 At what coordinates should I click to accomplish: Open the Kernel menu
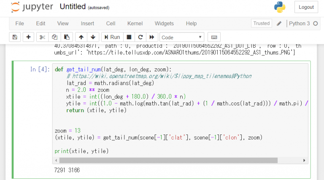pyautogui.click(x=135, y=24)
